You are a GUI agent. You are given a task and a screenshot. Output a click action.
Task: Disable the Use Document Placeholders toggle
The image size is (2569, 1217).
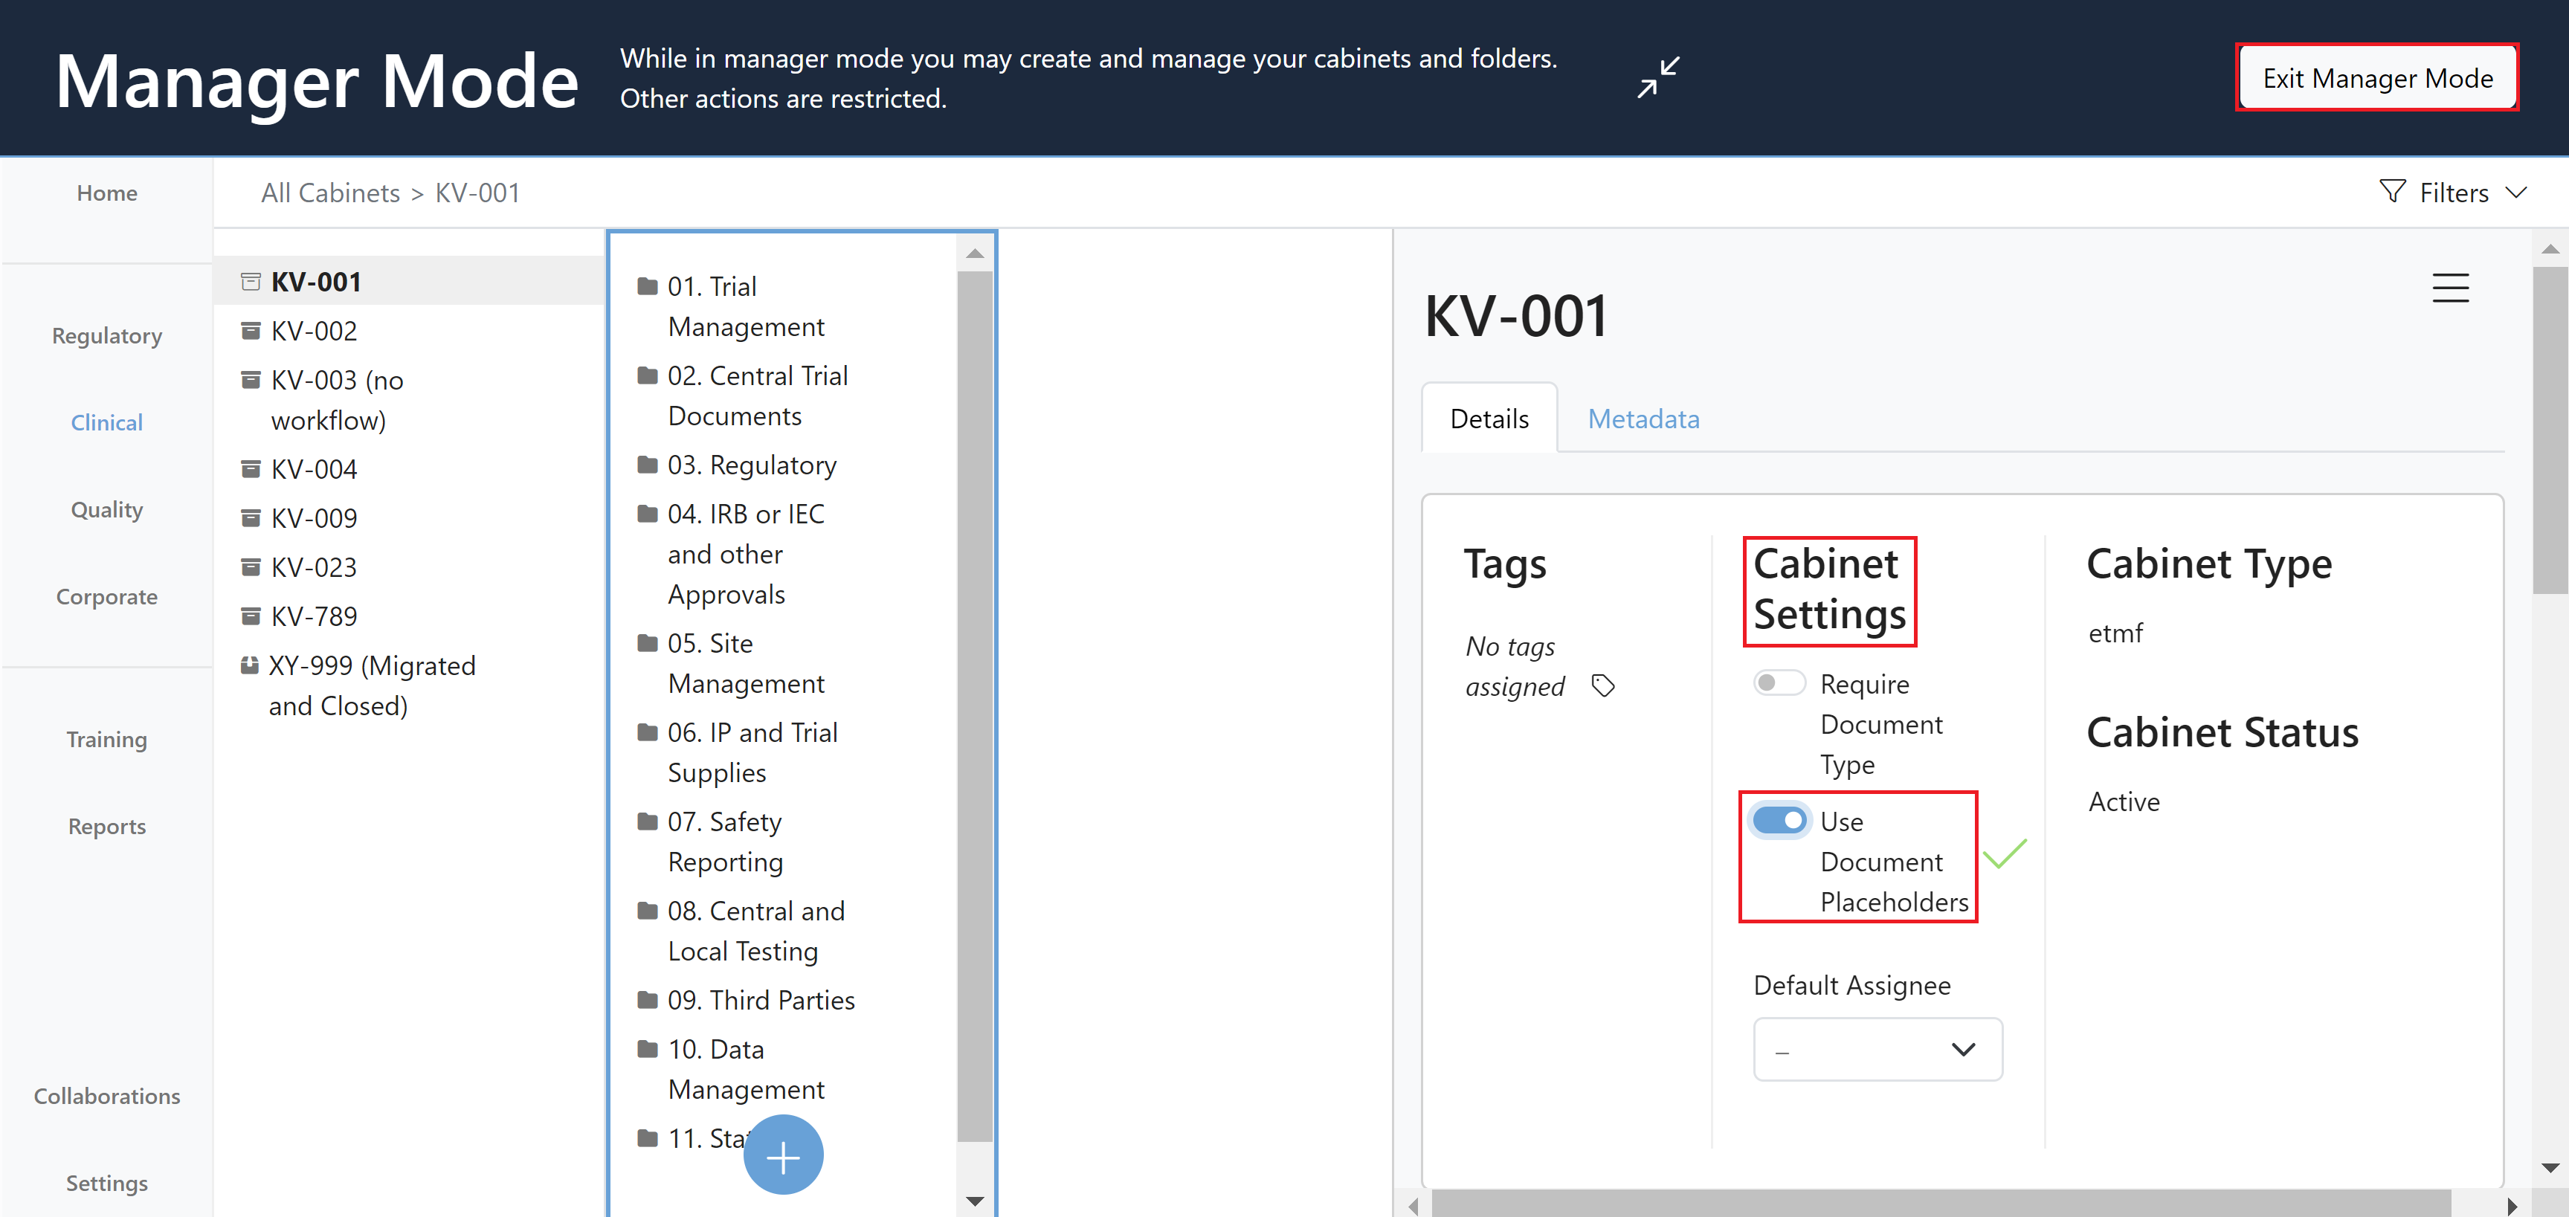click(1780, 819)
